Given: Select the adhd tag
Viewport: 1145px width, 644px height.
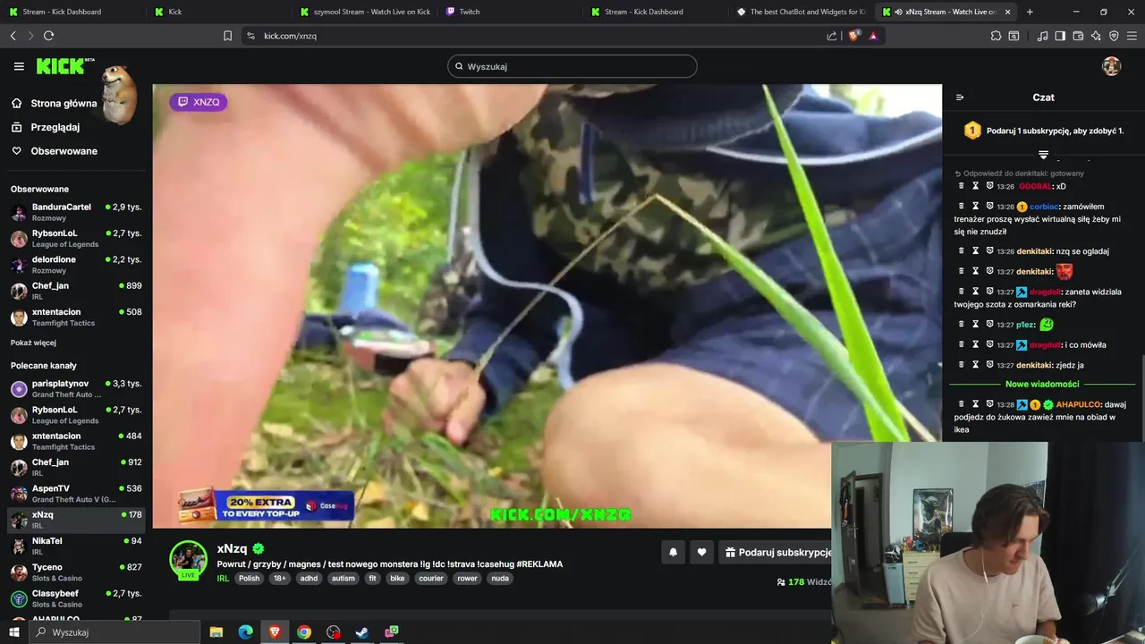Looking at the screenshot, I should pyautogui.click(x=309, y=579).
